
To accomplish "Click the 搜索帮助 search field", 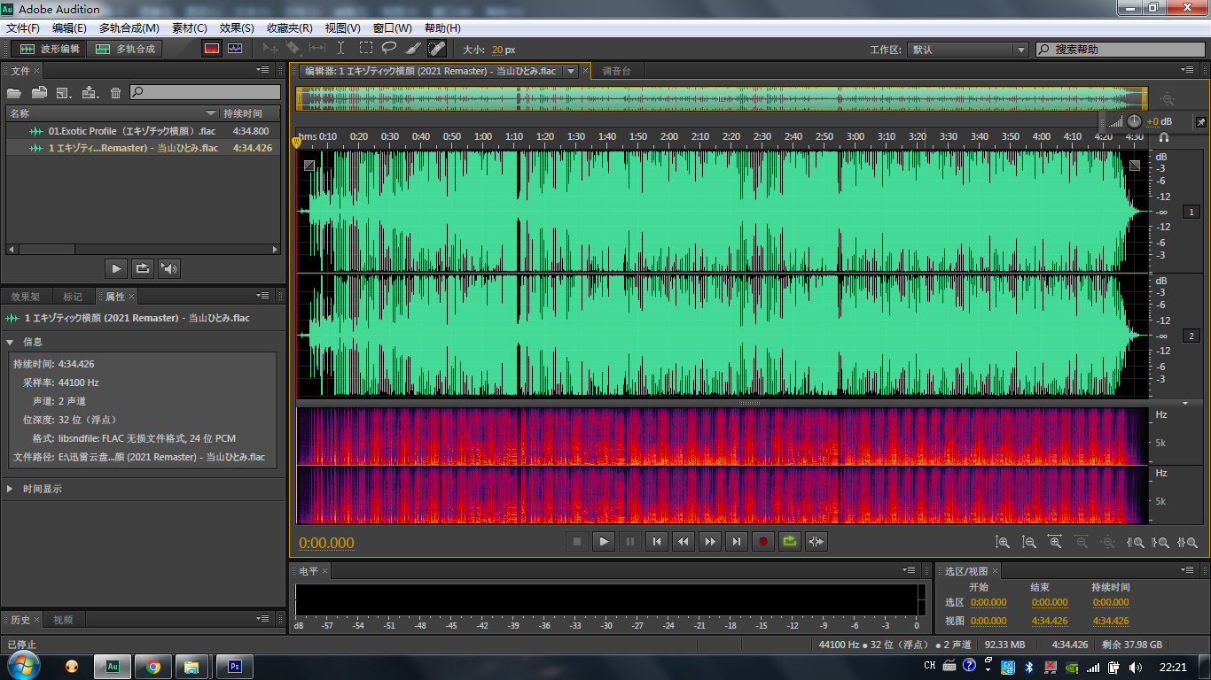I will tap(1120, 50).
